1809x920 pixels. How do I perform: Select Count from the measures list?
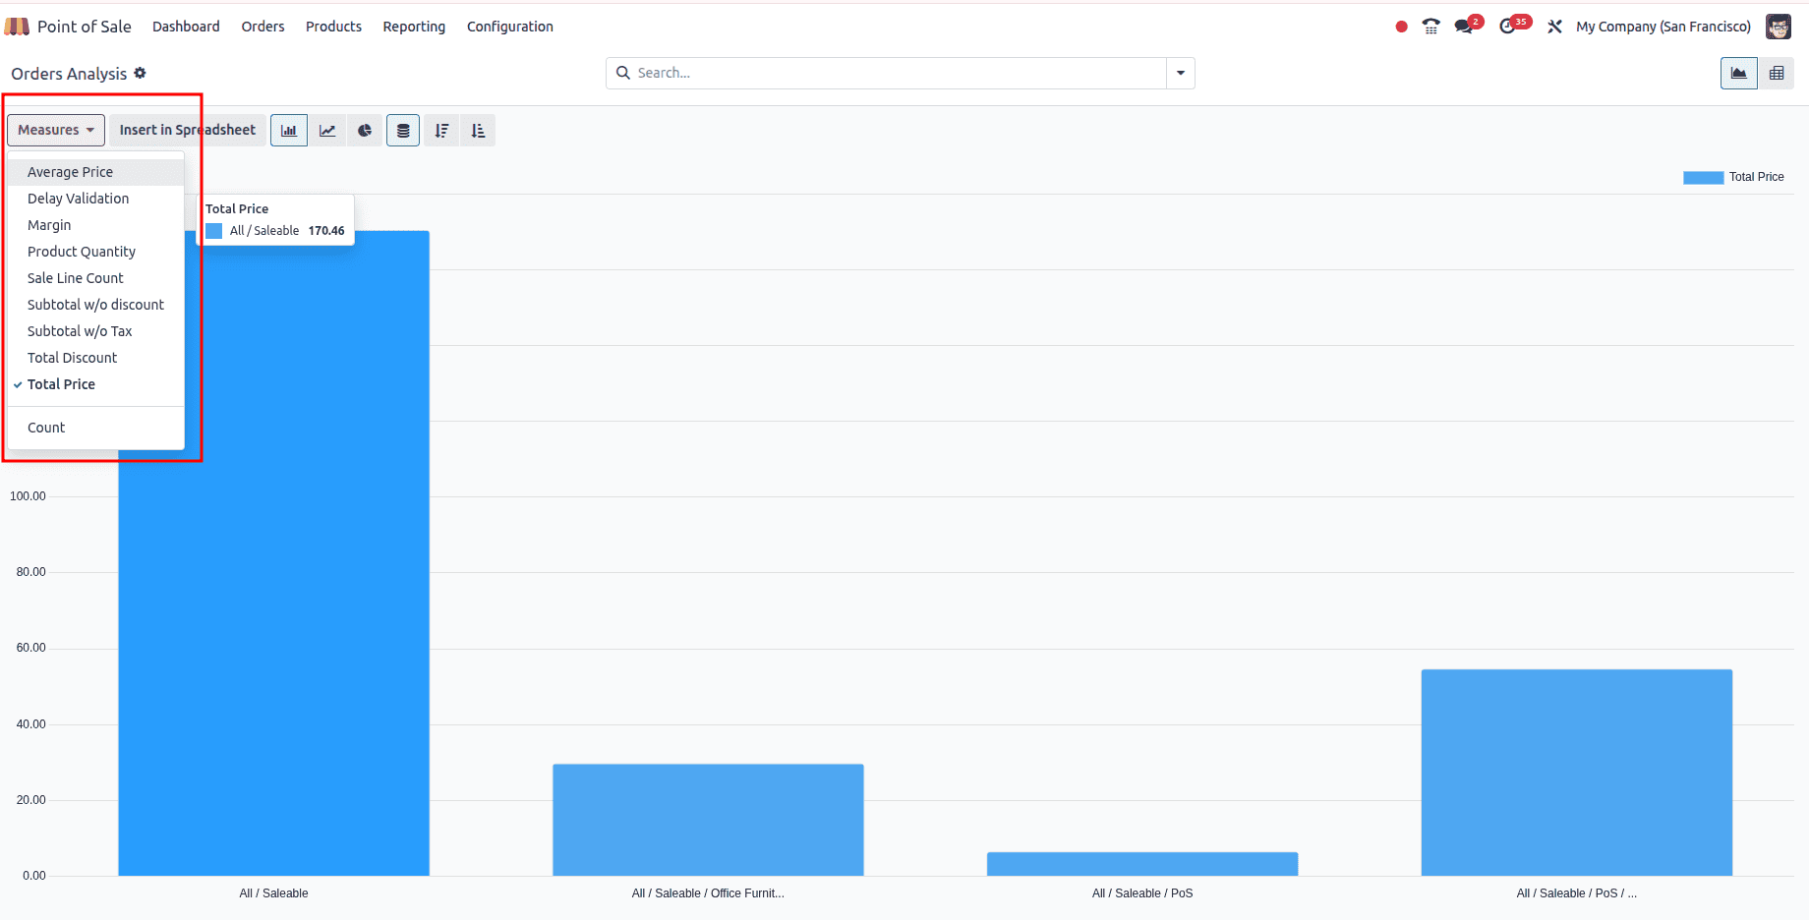click(46, 427)
